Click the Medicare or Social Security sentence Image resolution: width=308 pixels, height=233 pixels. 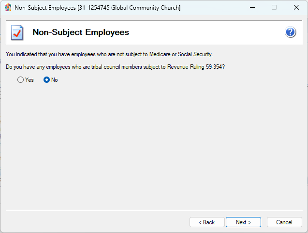(x=109, y=54)
